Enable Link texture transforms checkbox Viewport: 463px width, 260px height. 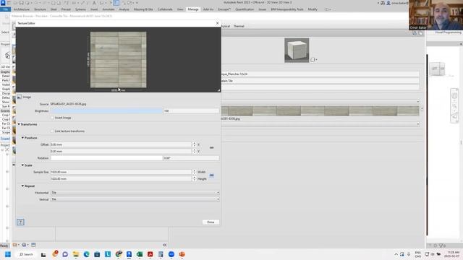pos(52,131)
